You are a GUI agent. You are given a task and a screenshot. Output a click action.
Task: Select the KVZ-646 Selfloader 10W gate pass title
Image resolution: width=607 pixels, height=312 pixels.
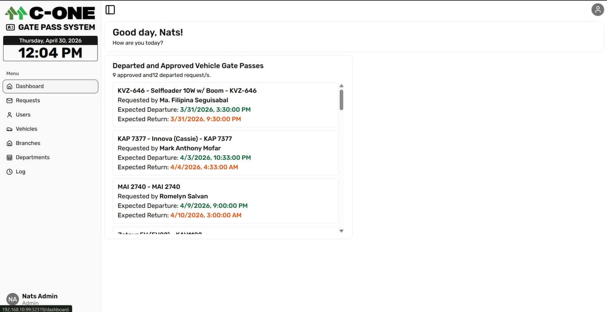[187, 91]
